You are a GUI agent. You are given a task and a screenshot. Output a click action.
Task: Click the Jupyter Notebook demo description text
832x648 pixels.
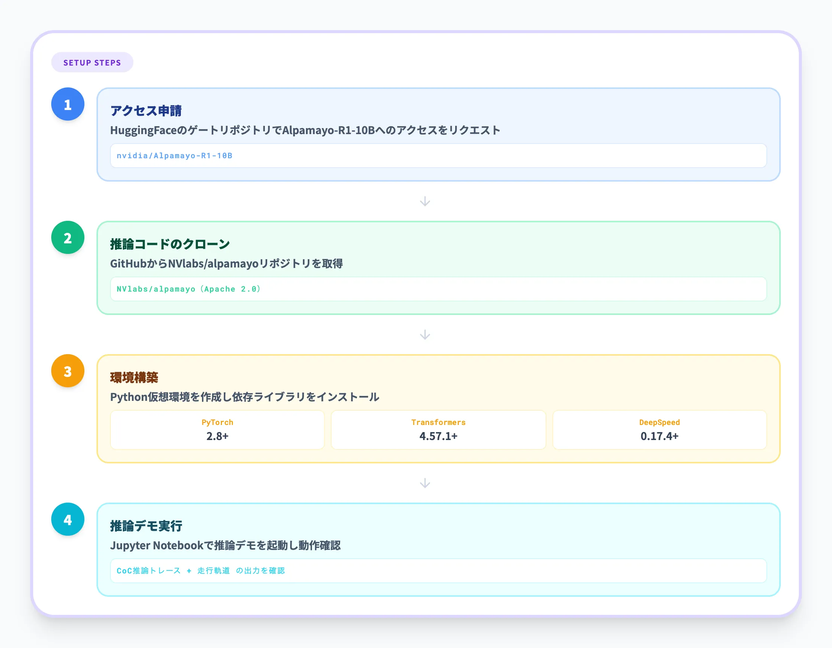coord(226,546)
